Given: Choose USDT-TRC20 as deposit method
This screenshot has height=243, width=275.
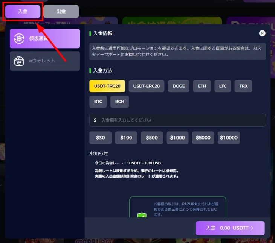Looking at the screenshot, I should 107,86.
